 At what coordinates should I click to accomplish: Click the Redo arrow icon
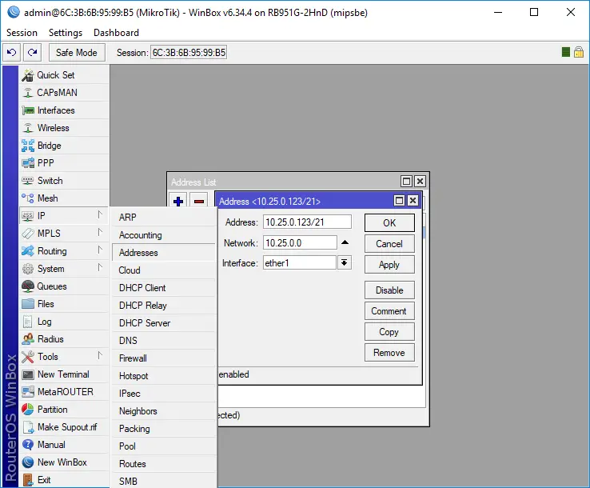pos(32,52)
